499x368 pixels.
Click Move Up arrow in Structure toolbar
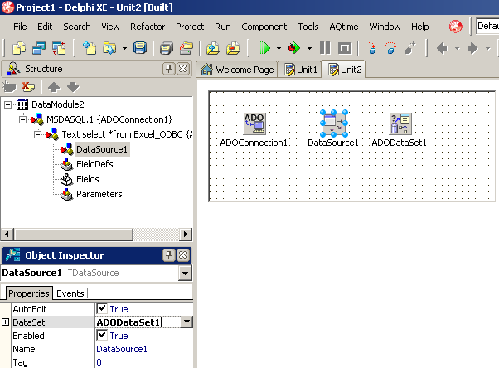pyautogui.click(x=54, y=87)
